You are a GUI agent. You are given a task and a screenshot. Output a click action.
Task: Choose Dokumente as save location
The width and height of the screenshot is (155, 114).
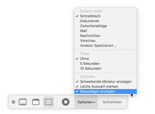coord(106,21)
